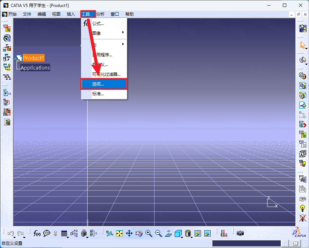The height and width of the screenshot is (248, 309).
Task: Toggle Hide/Show using the eye icon
Action: (303, 199)
